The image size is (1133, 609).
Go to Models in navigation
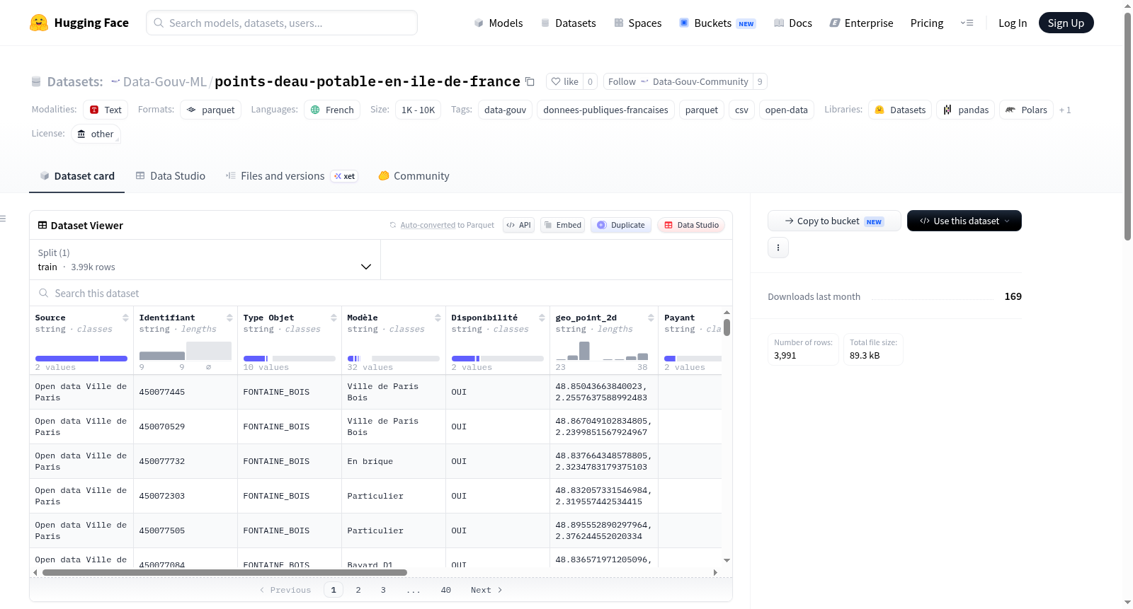pyautogui.click(x=499, y=23)
